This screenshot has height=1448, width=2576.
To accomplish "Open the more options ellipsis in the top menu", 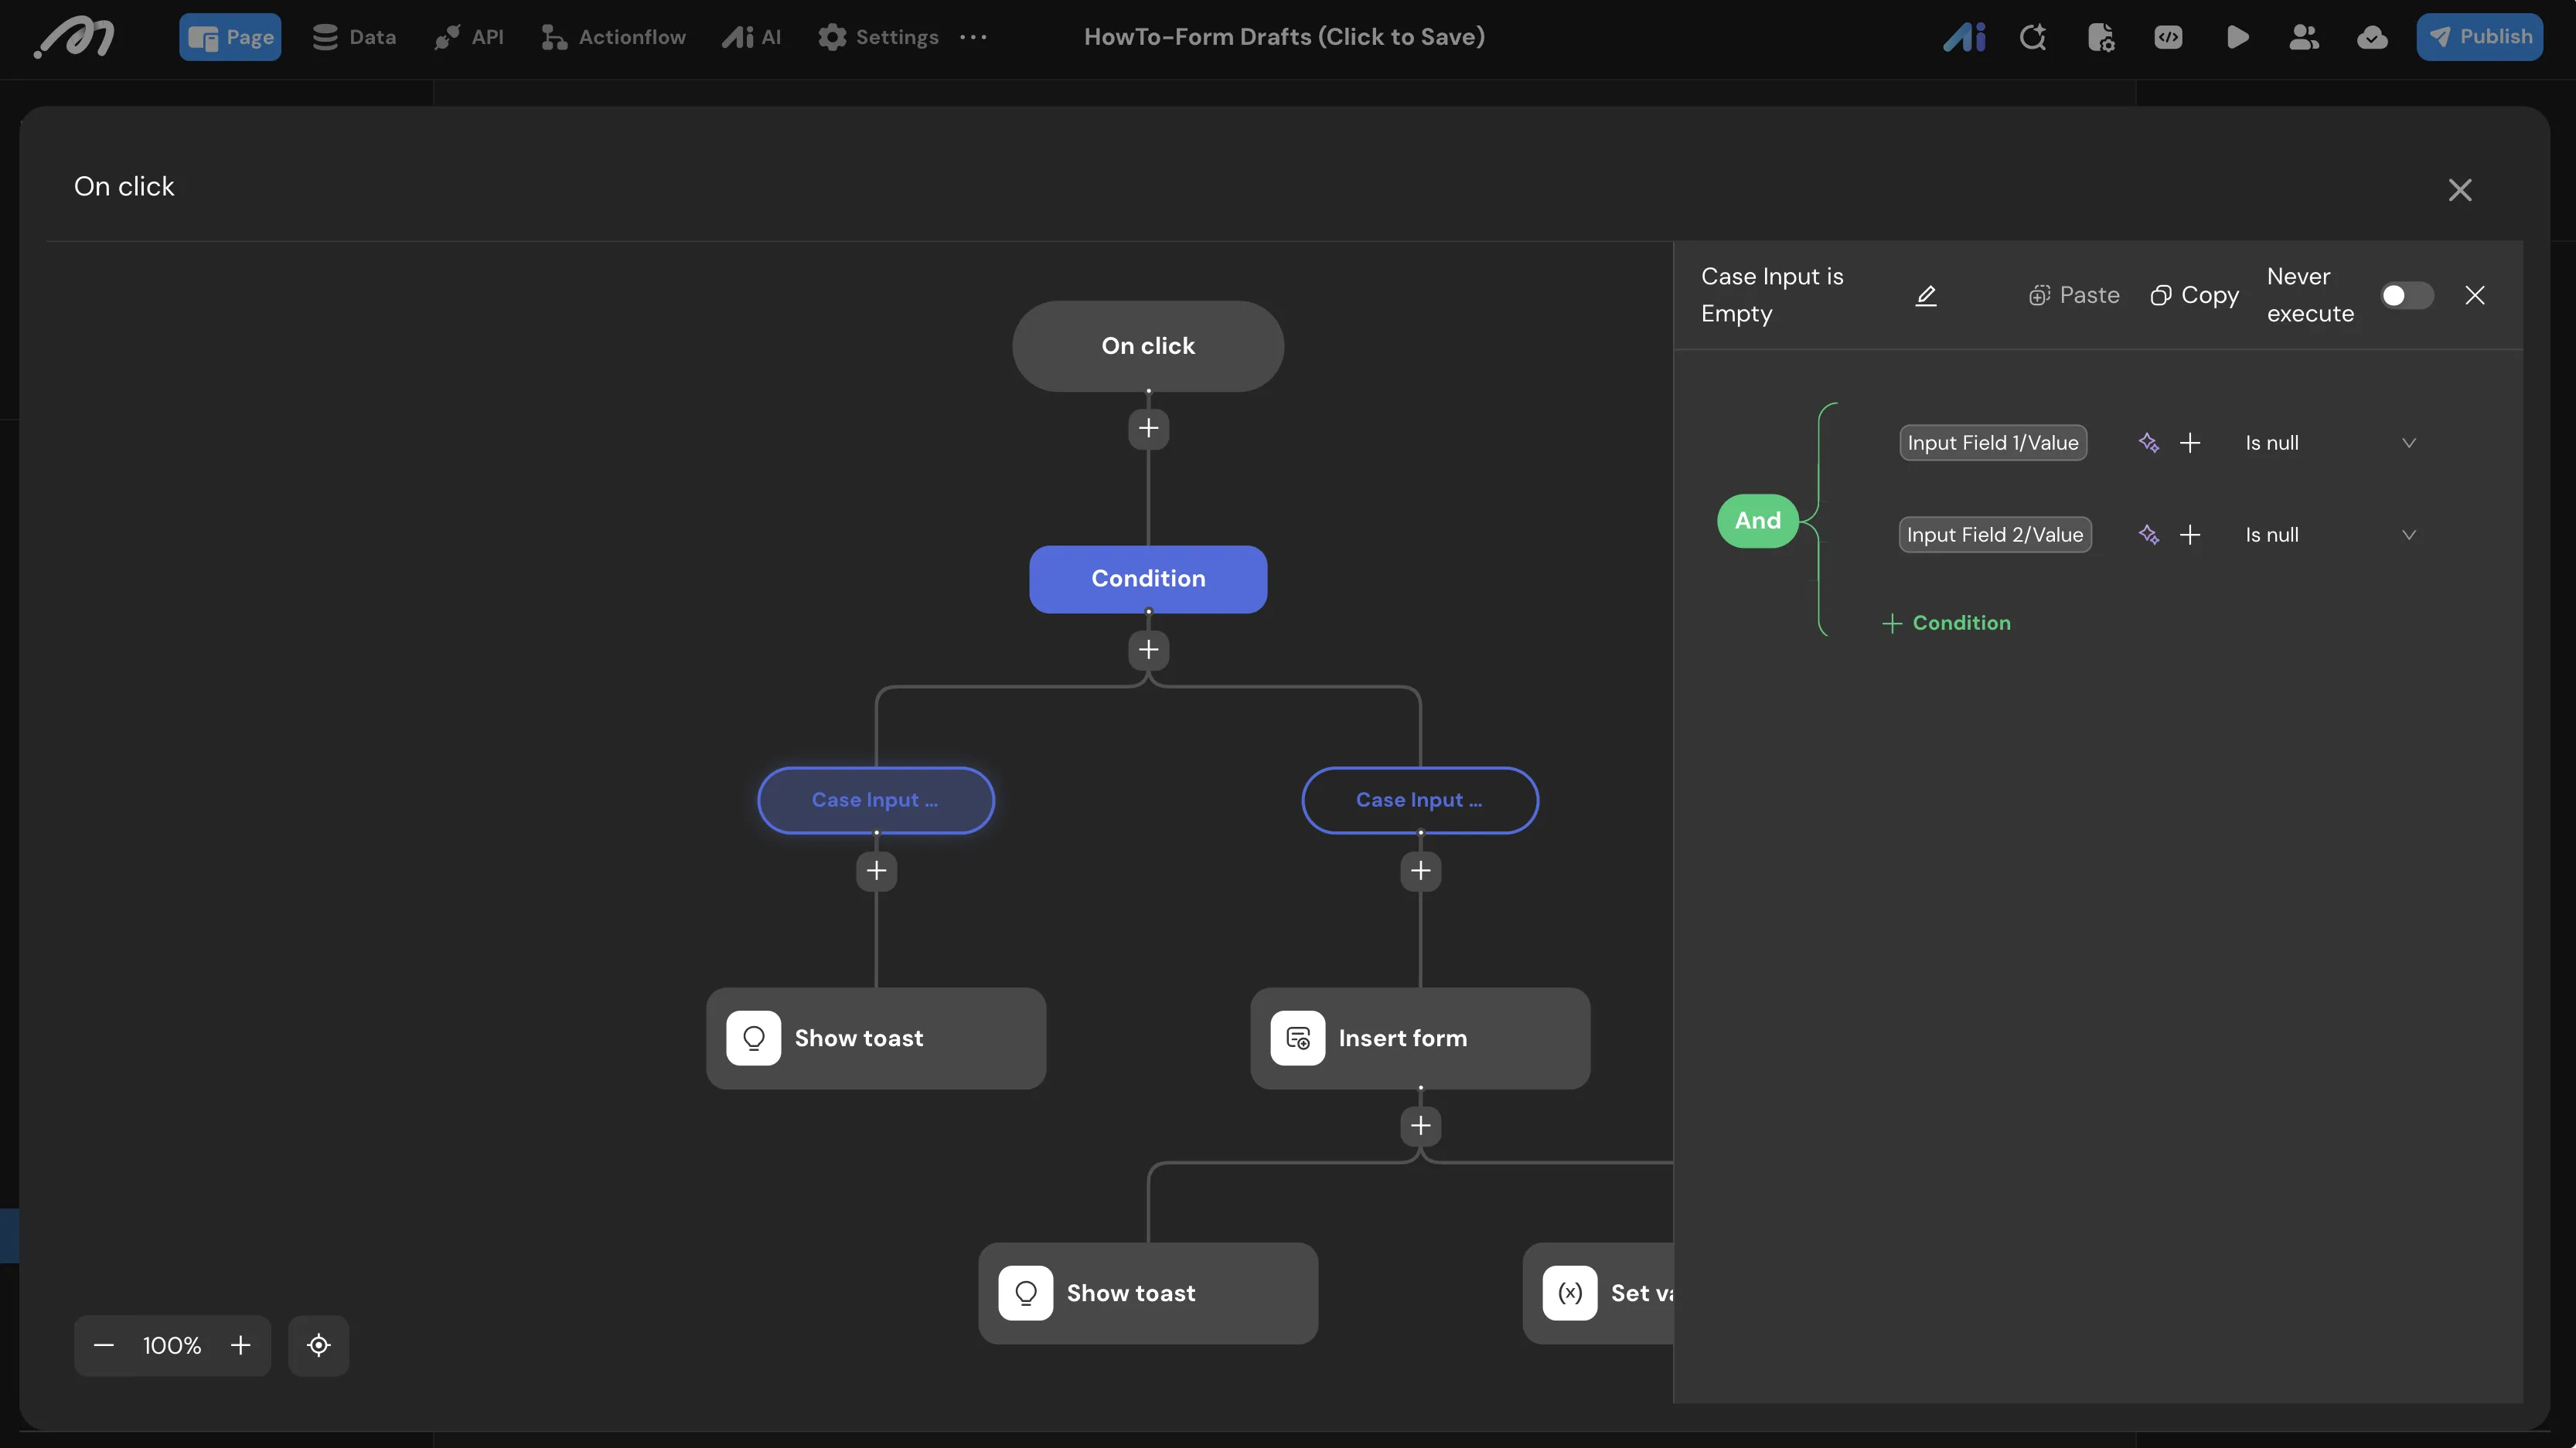I will point(973,37).
